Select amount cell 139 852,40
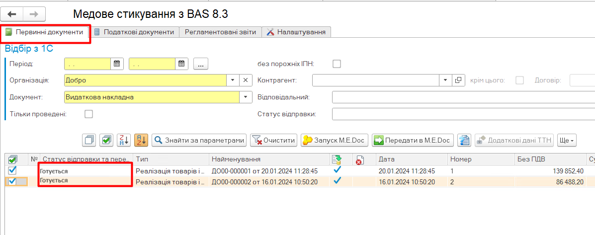This screenshot has width=595, height=235. pyautogui.click(x=550, y=170)
